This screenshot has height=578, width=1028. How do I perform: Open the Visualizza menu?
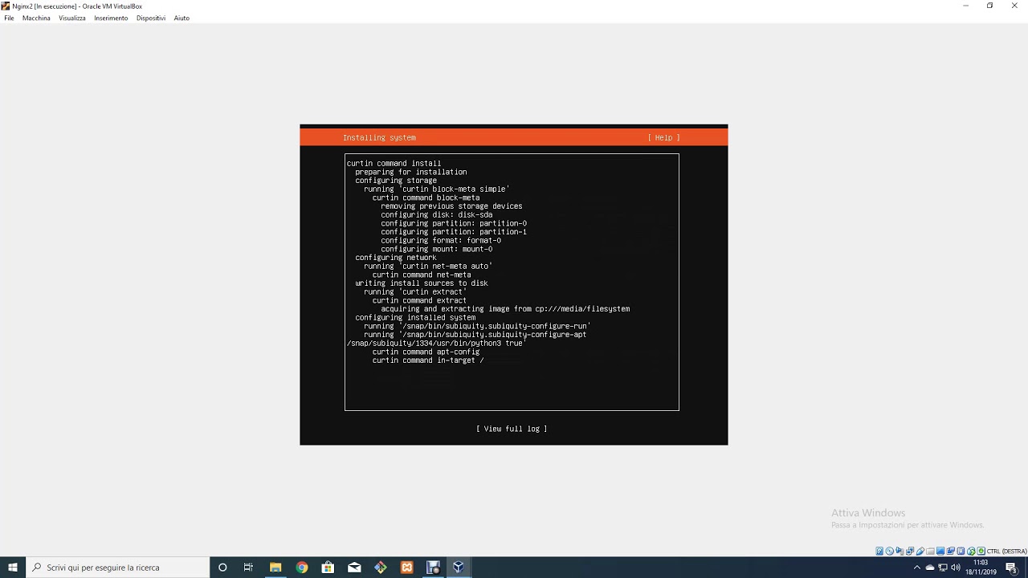(x=71, y=18)
